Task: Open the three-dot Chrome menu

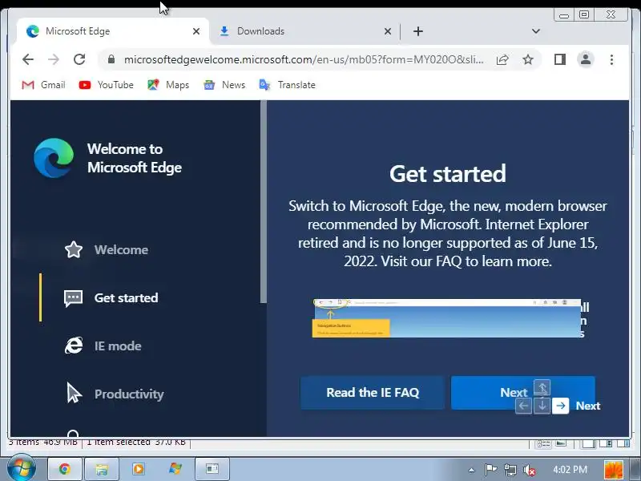Action: click(x=611, y=59)
